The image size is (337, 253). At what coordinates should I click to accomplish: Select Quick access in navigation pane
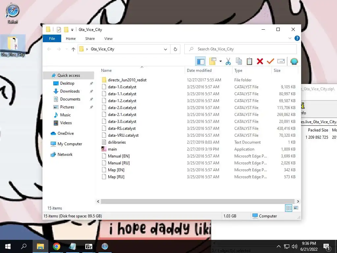(x=68, y=75)
